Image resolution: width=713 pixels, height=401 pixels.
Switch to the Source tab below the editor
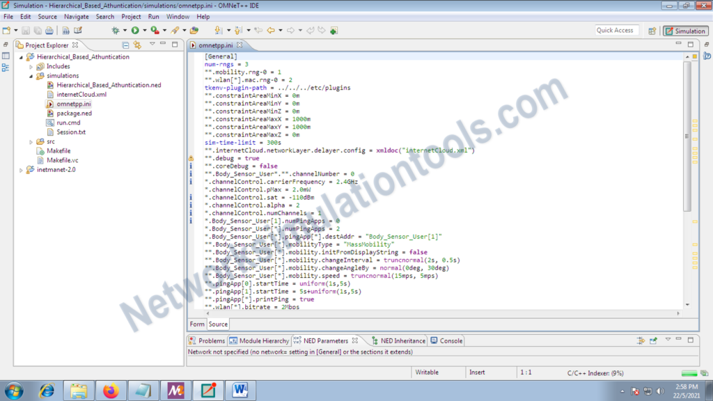pos(218,324)
